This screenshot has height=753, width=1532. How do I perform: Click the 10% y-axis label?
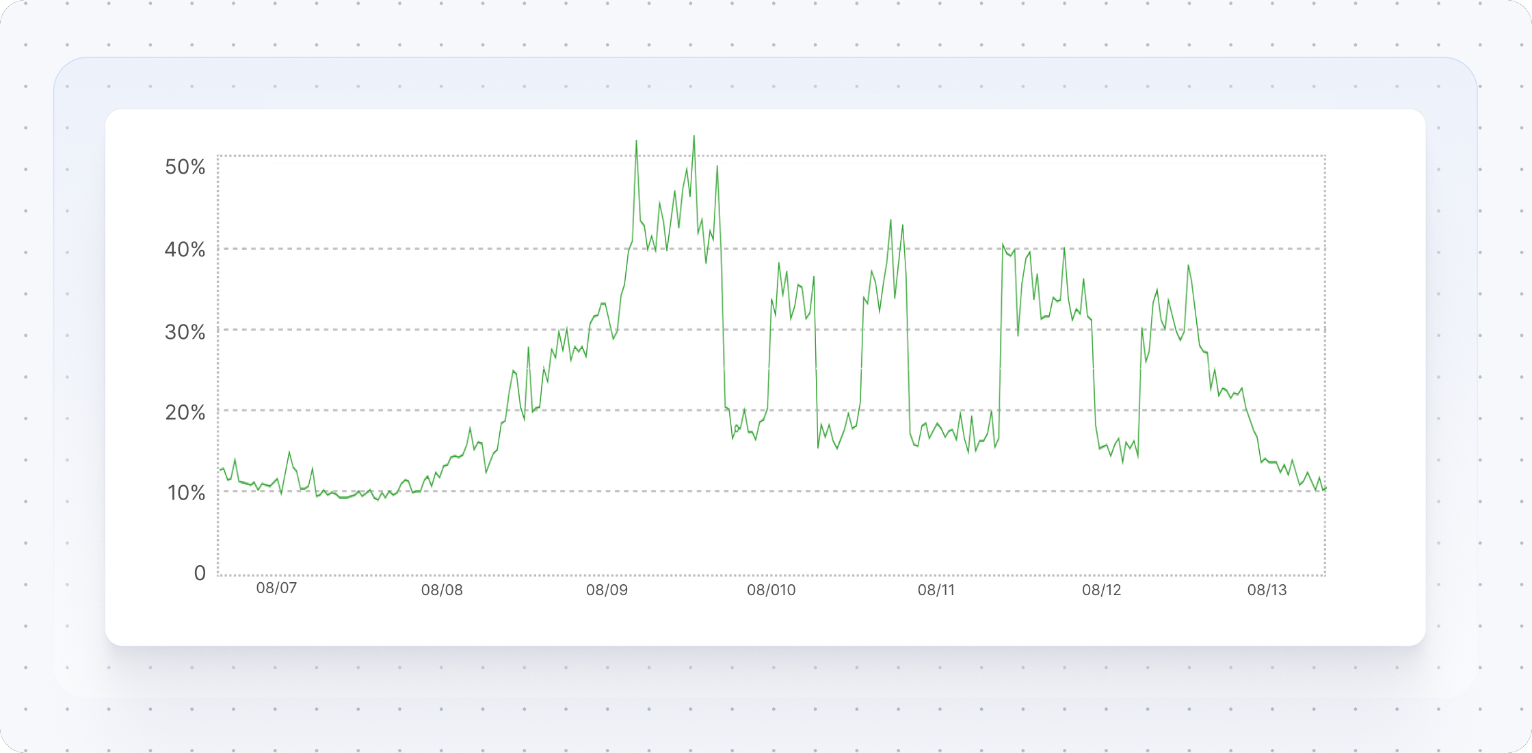tap(186, 493)
